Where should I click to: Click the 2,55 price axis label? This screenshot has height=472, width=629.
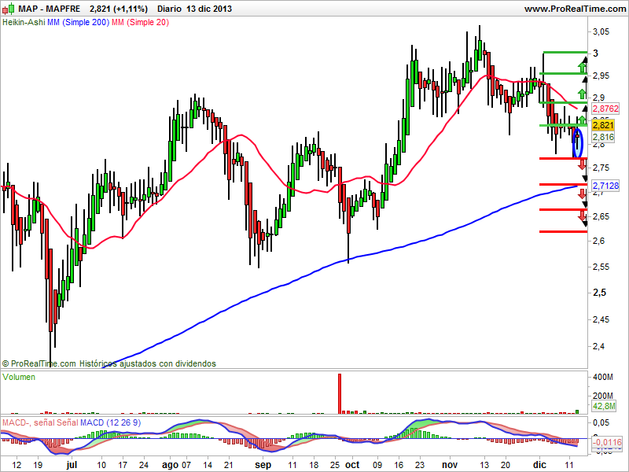pos(601,267)
